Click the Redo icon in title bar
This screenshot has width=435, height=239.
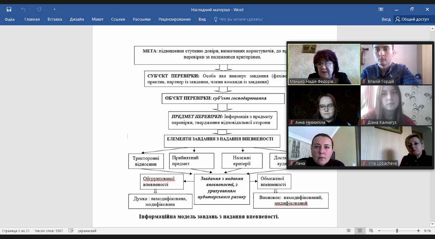pyautogui.click(x=39, y=9)
